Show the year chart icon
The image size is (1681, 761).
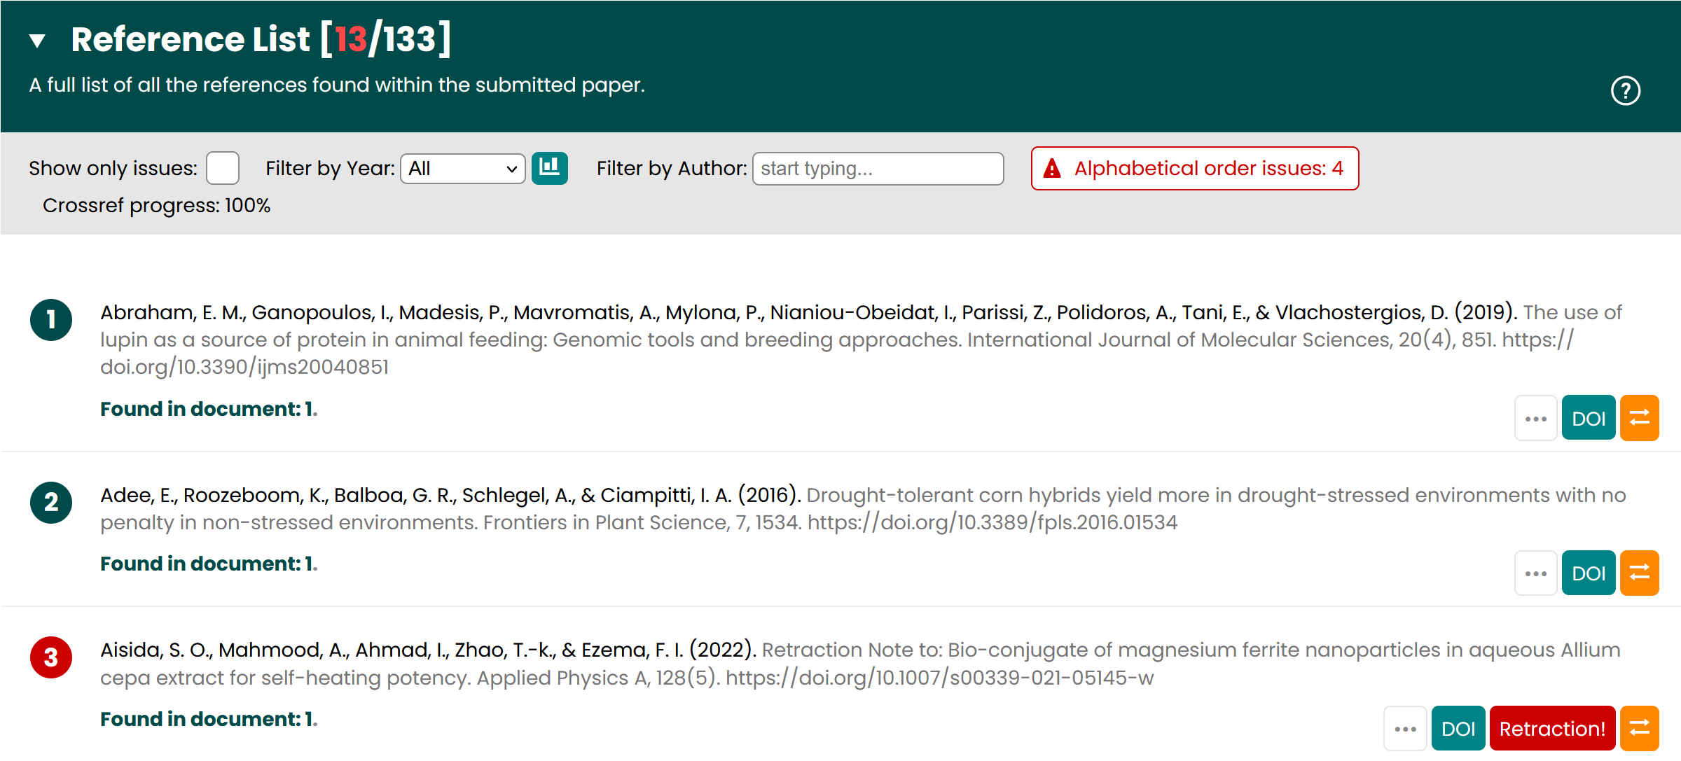pyautogui.click(x=550, y=168)
